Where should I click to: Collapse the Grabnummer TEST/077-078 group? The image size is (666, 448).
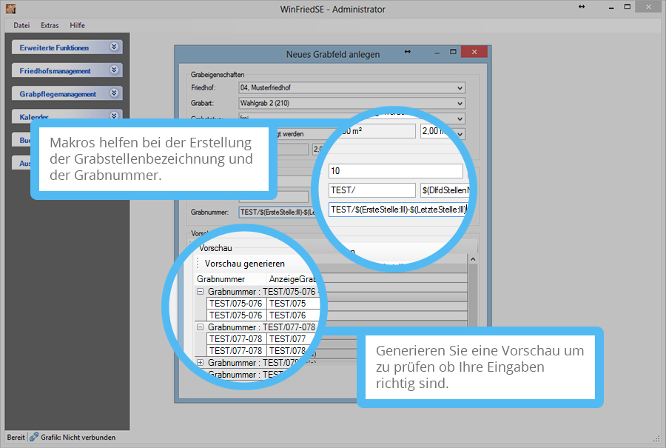pyautogui.click(x=201, y=327)
